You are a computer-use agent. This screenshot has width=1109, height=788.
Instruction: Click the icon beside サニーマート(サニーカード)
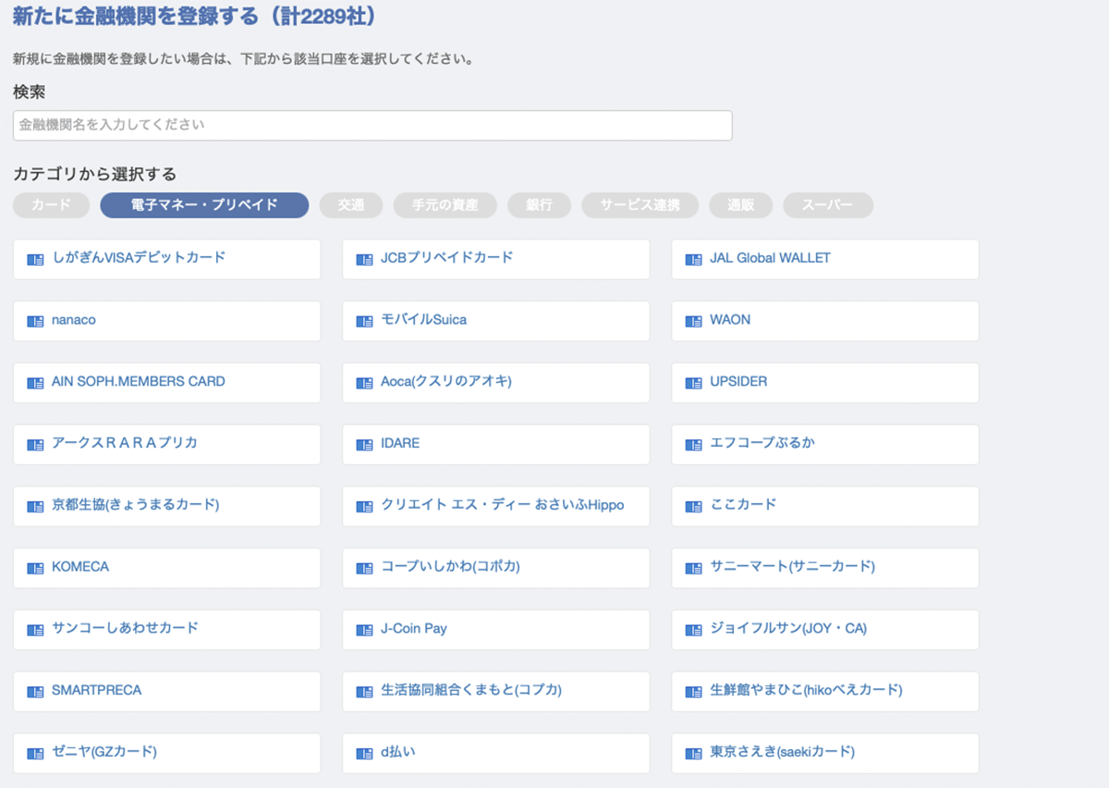693,568
